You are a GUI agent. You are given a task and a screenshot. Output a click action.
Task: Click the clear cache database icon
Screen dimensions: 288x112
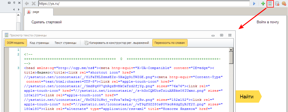coord(277,3)
